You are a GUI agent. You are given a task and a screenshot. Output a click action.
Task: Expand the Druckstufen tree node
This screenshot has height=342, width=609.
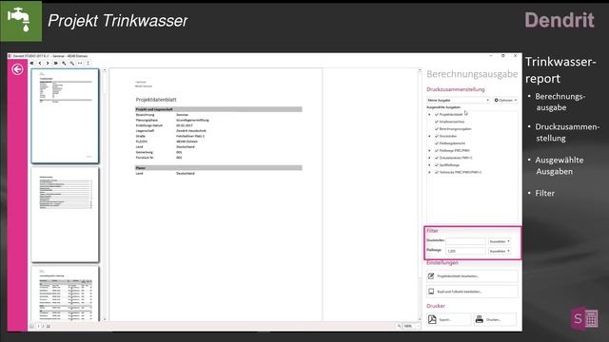coord(429,136)
